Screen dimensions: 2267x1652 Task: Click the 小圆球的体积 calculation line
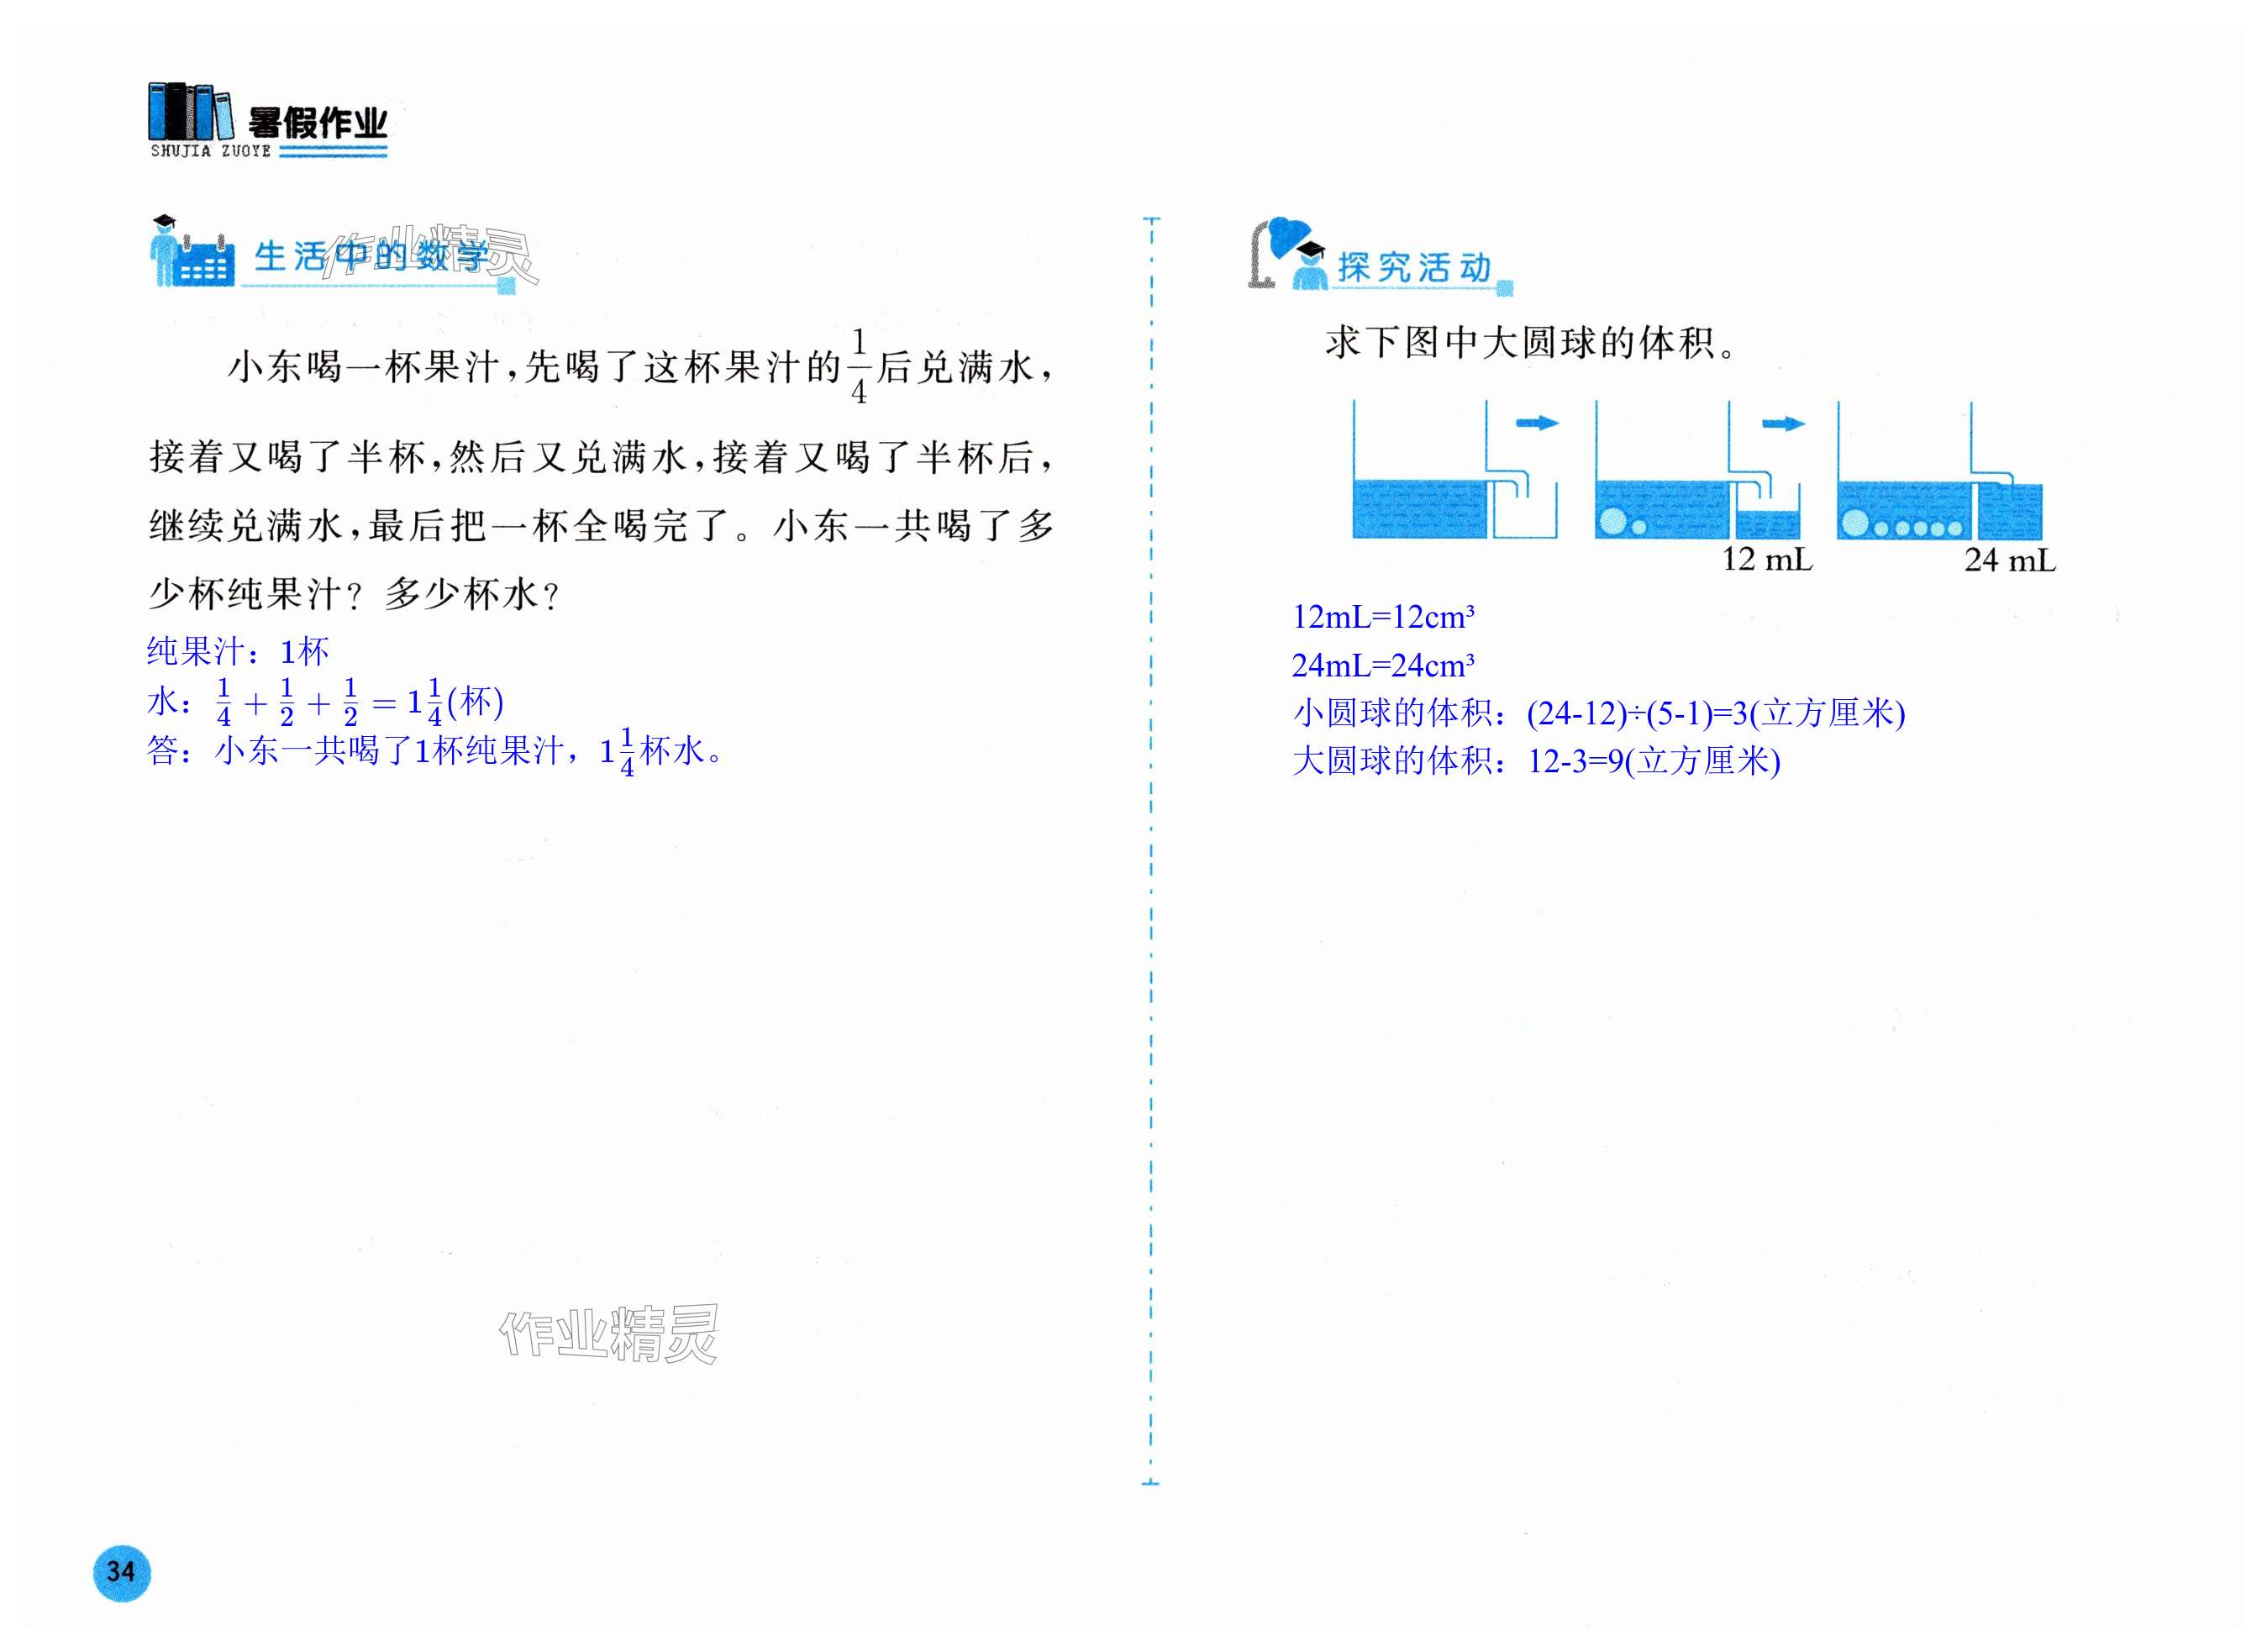(1598, 713)
